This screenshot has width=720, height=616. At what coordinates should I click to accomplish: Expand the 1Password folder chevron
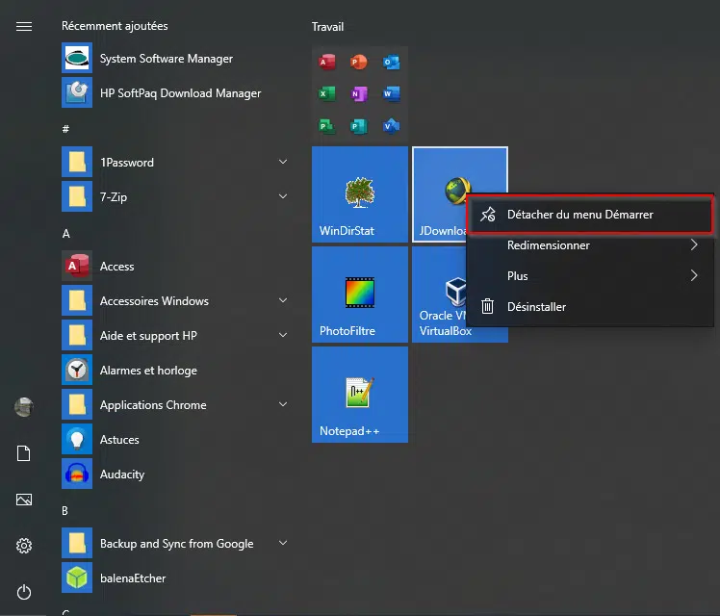(x=283, y=162)
